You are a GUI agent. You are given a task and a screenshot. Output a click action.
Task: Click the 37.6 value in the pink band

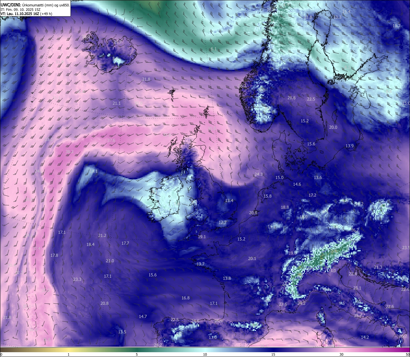coord(111,140)
